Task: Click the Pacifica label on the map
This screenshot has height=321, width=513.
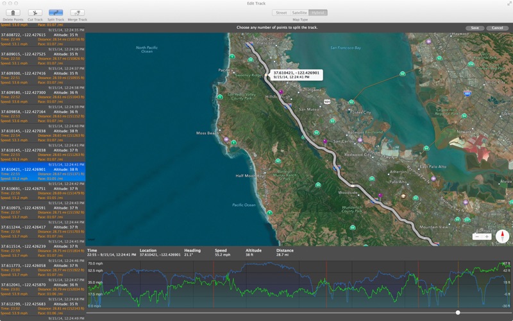Action: pyautogui.click(x=226, y=70)
